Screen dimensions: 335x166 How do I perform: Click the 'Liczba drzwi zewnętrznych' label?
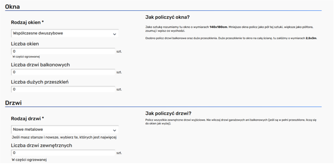coord(41,145)
